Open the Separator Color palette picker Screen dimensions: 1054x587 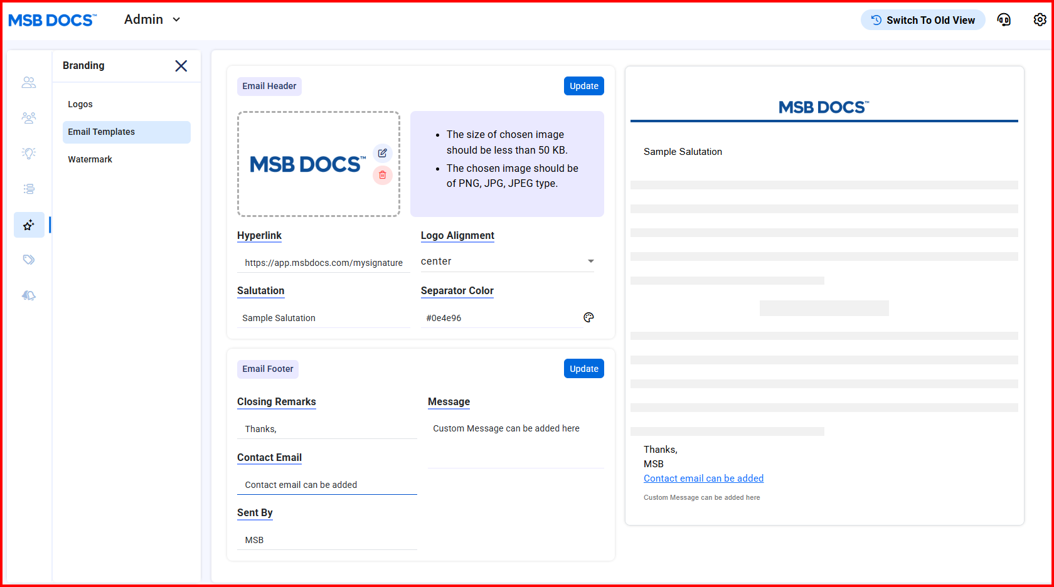588,317
